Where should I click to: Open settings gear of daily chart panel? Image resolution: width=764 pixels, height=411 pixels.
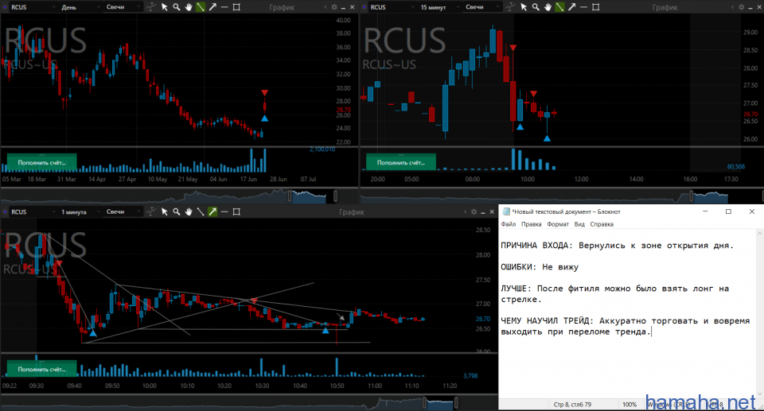[x=334, y=7]
